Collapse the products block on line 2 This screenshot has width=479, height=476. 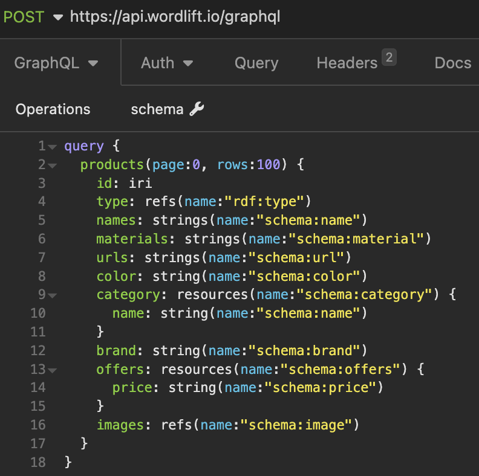point(53,166)
